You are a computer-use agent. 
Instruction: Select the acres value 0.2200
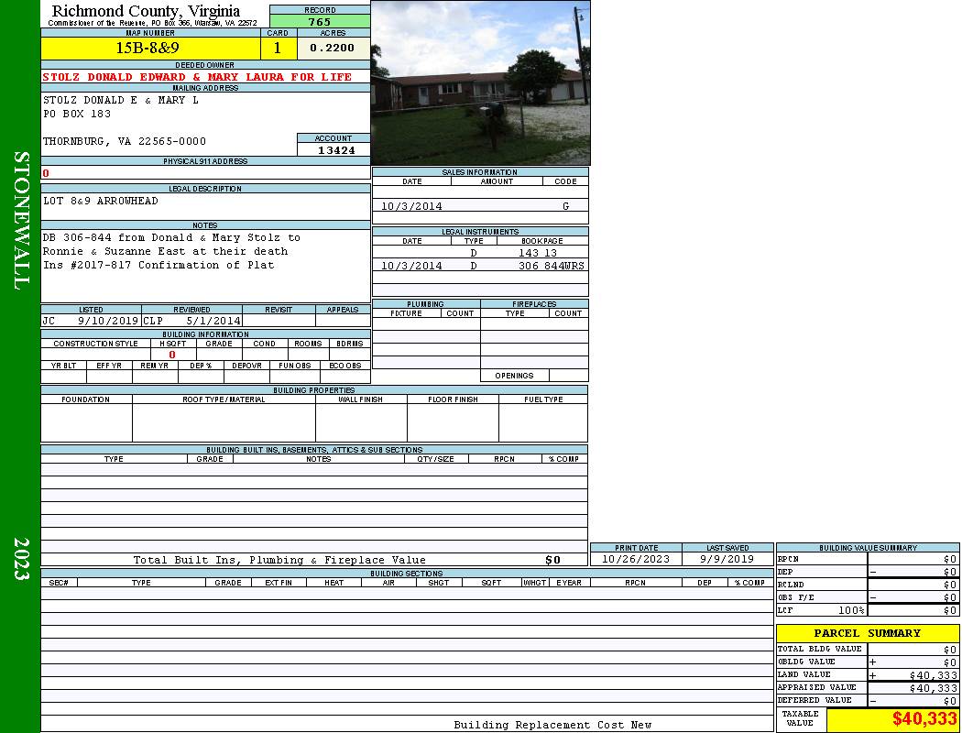[x=333, y=48]
